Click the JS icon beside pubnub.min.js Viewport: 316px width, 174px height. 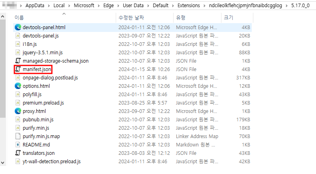18,120
